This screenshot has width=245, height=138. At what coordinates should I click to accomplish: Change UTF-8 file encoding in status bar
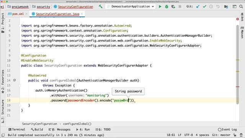pos(188,135)
